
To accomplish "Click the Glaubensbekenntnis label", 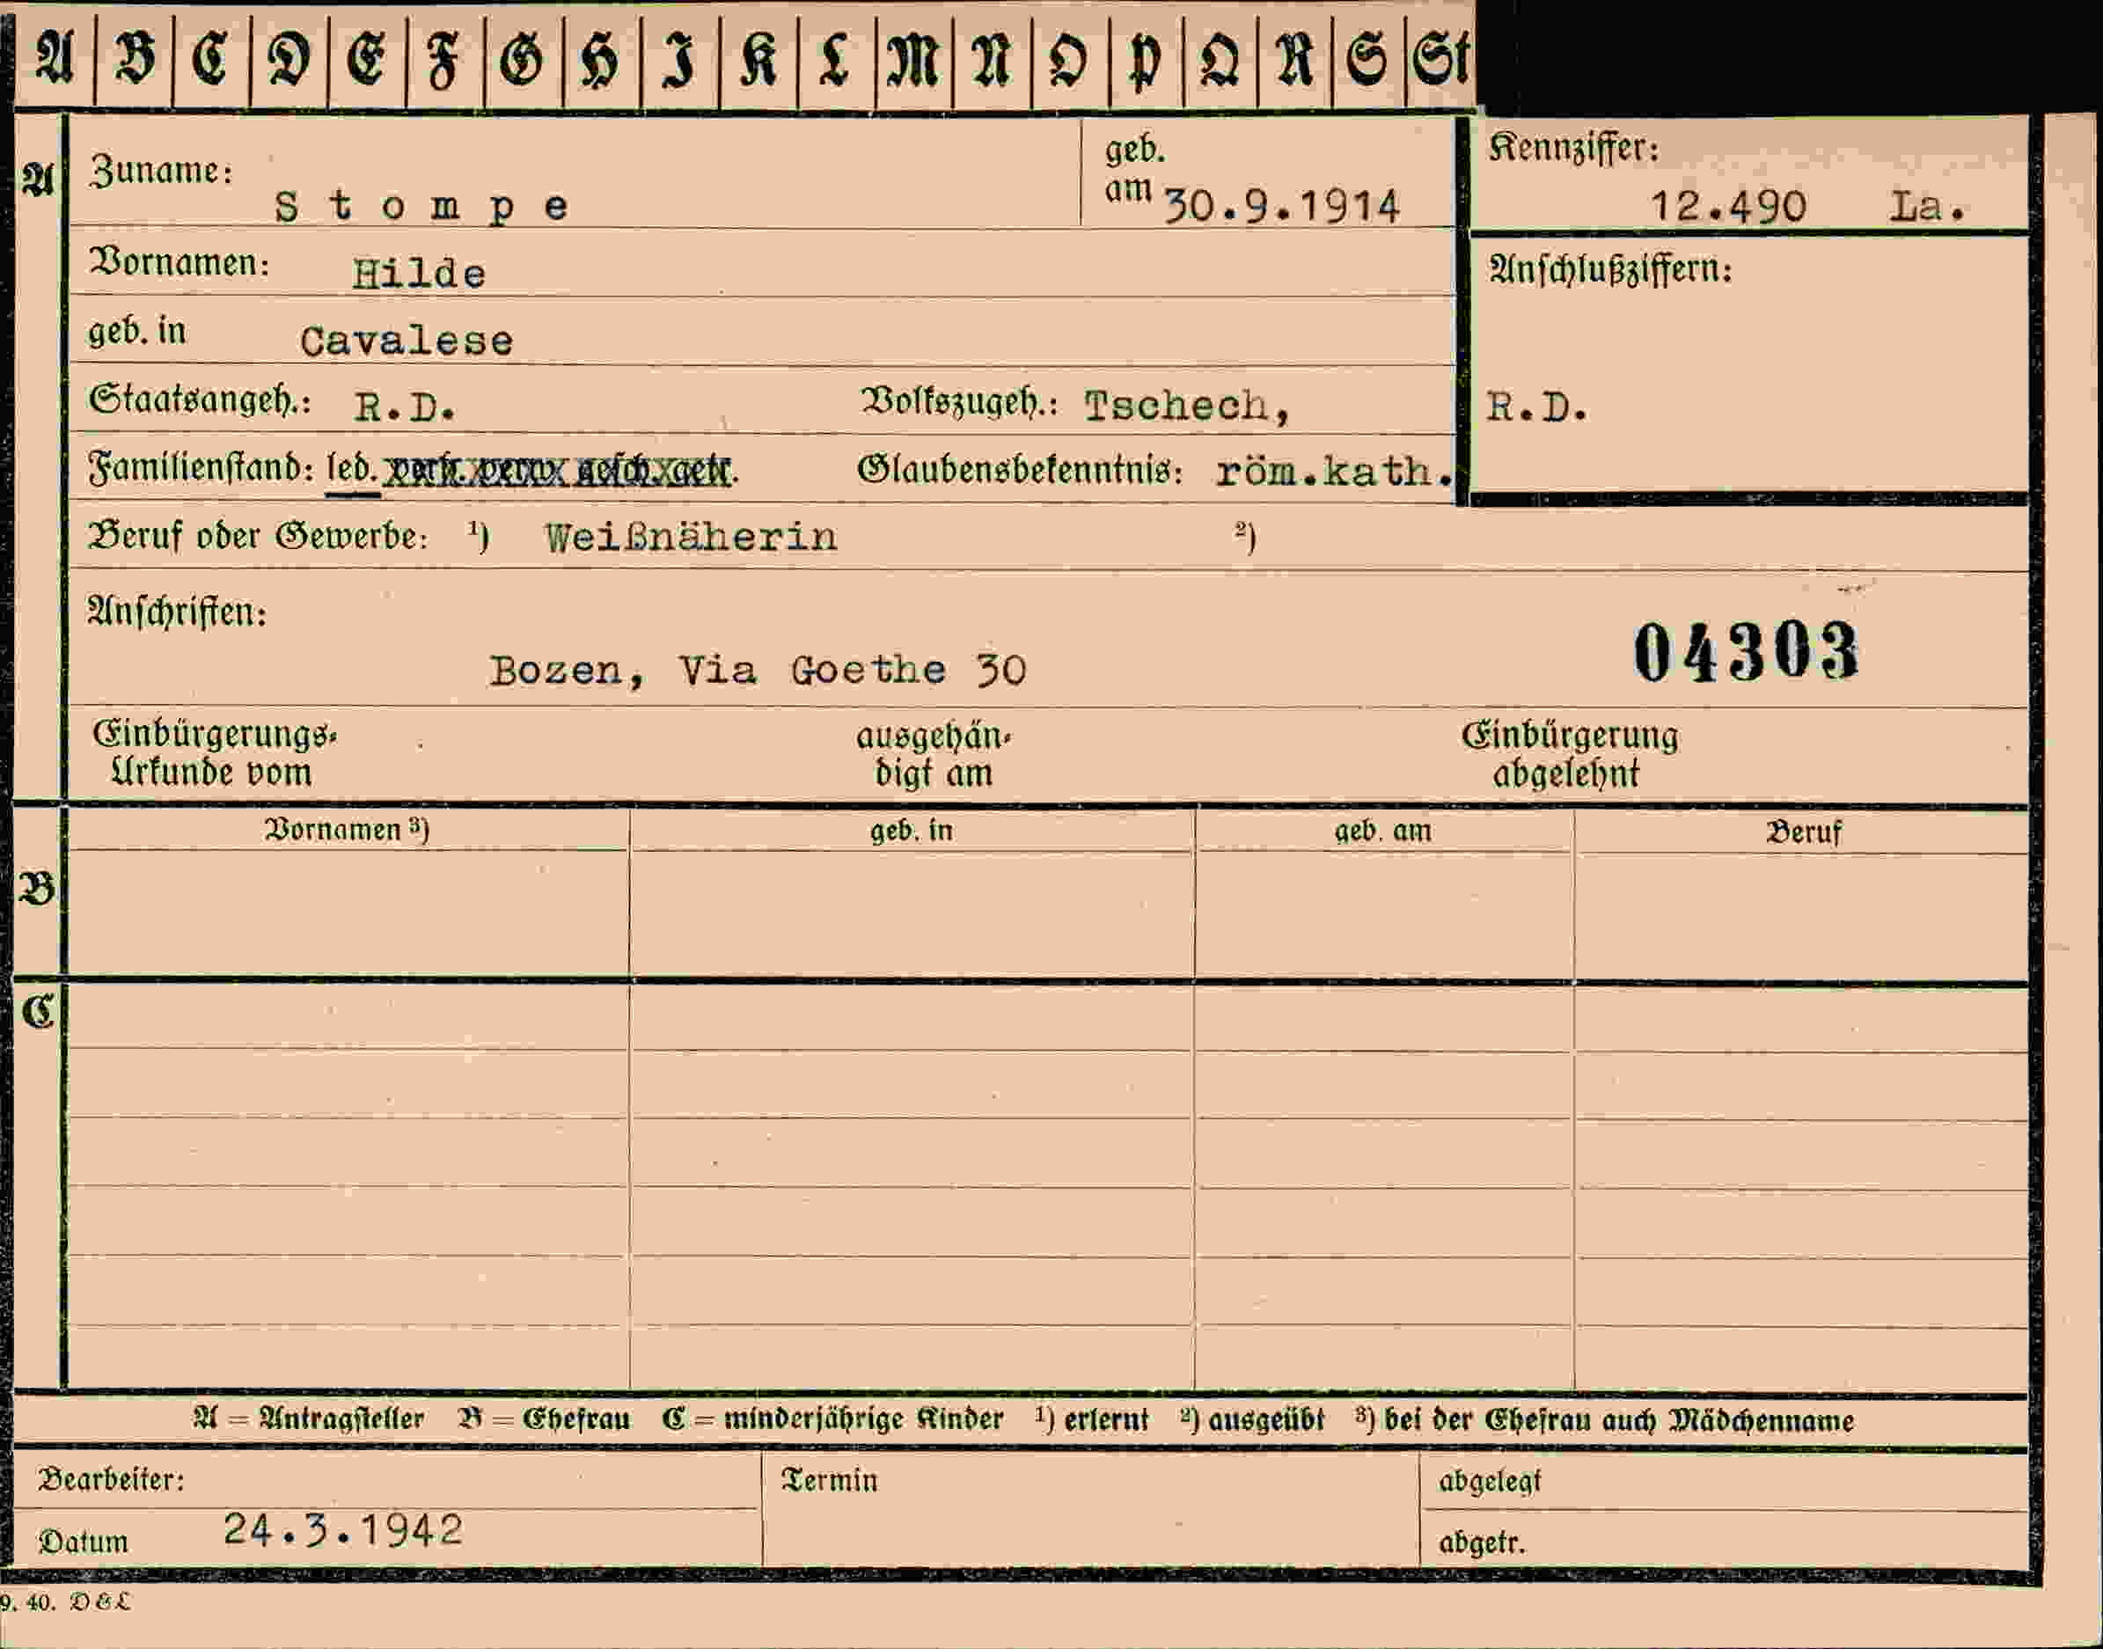I will coord(1020,471).
